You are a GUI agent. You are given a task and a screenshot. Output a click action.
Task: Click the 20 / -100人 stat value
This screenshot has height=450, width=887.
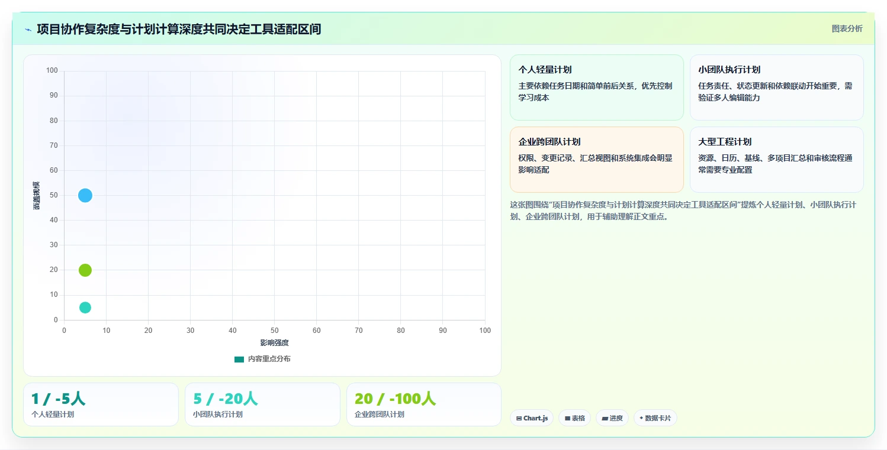point(396,399)
